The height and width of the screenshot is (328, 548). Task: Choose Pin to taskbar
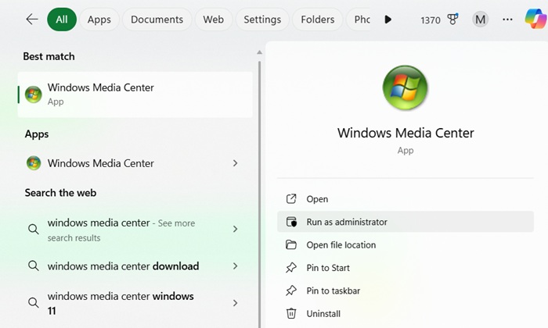[x=406, y=291]
